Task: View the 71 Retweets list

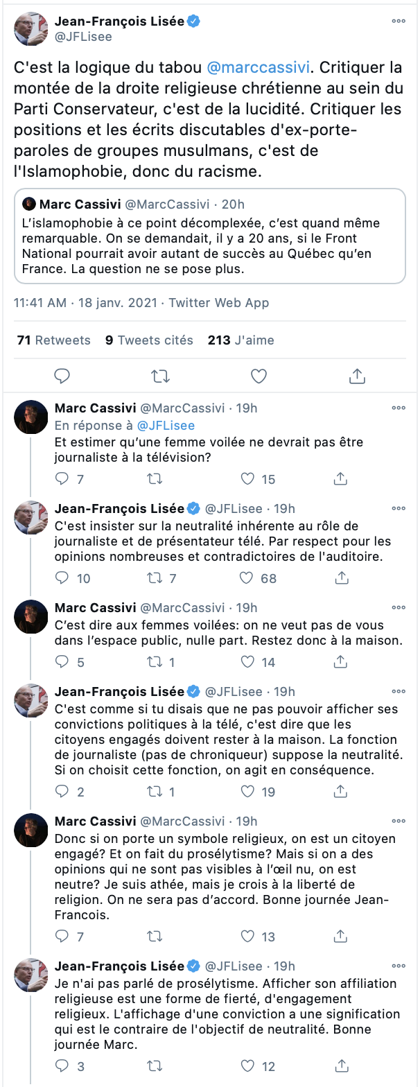Action: click(53, 340)
